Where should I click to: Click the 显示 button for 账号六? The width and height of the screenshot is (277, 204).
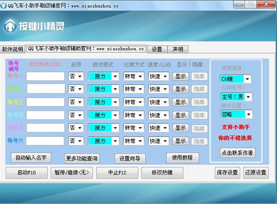coord(180,141)
